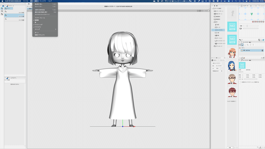Select the character (キャラクター) tree item
The width and height of the screenshot is (265, 149).
coord(218,30)
